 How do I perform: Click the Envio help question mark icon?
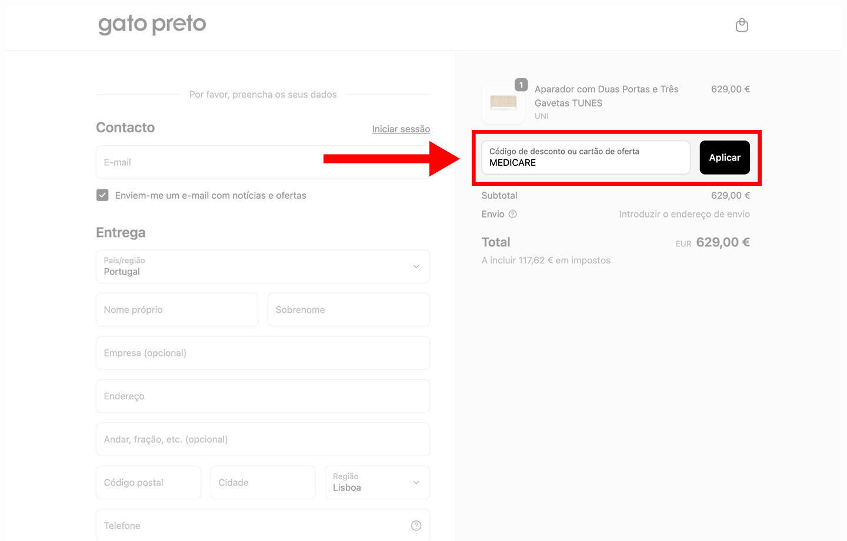coord(512,214)
